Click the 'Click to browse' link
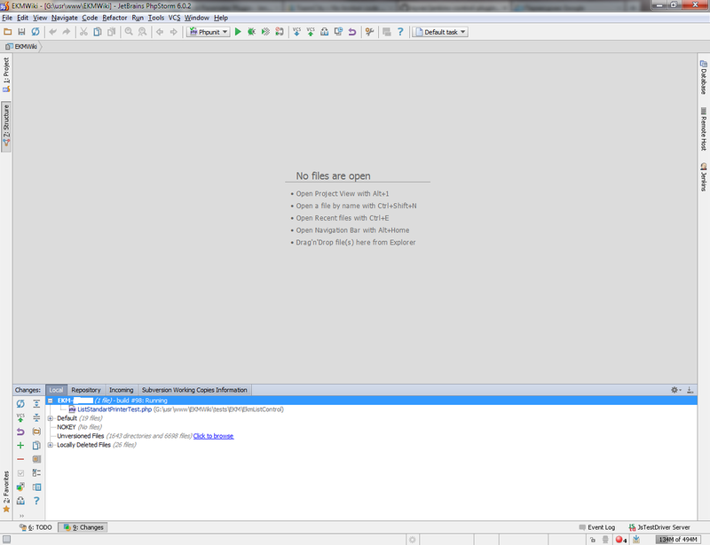 213,436
